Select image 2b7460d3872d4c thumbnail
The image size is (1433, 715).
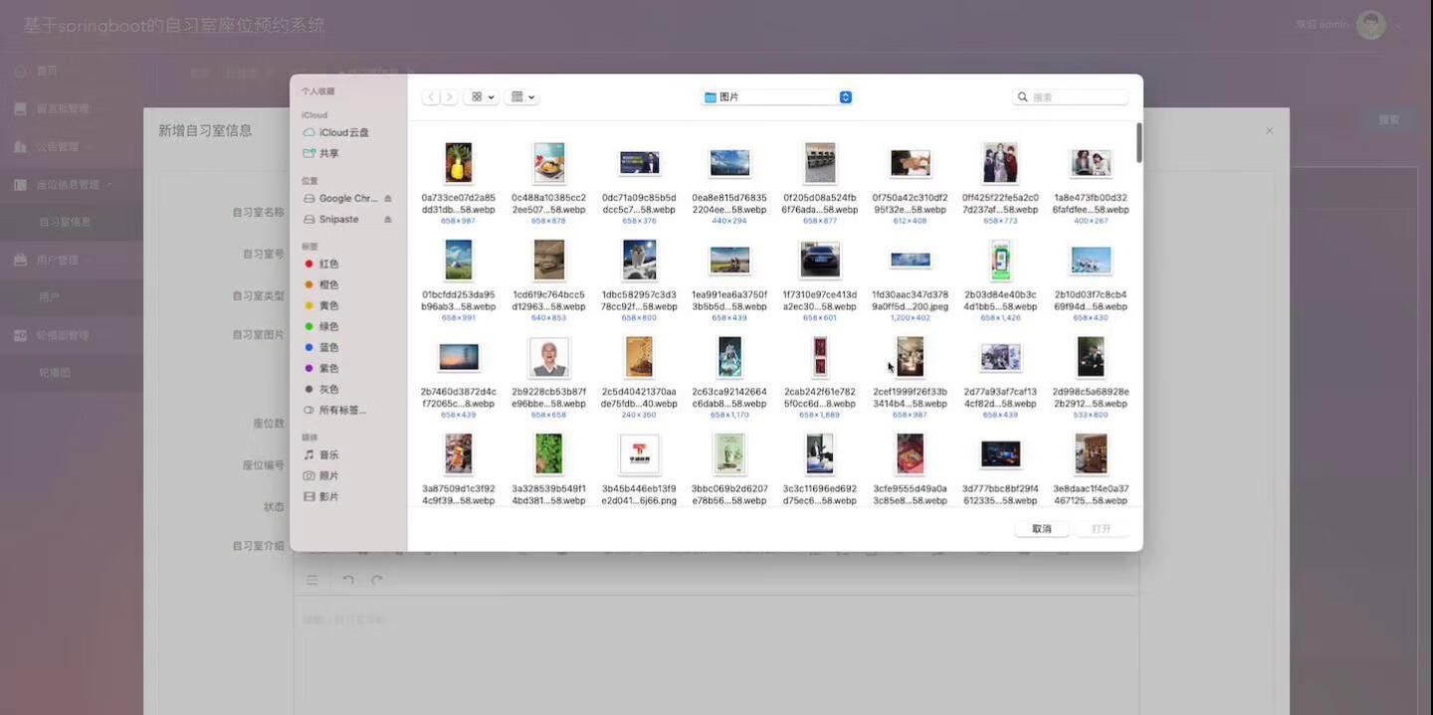(459, 357)
